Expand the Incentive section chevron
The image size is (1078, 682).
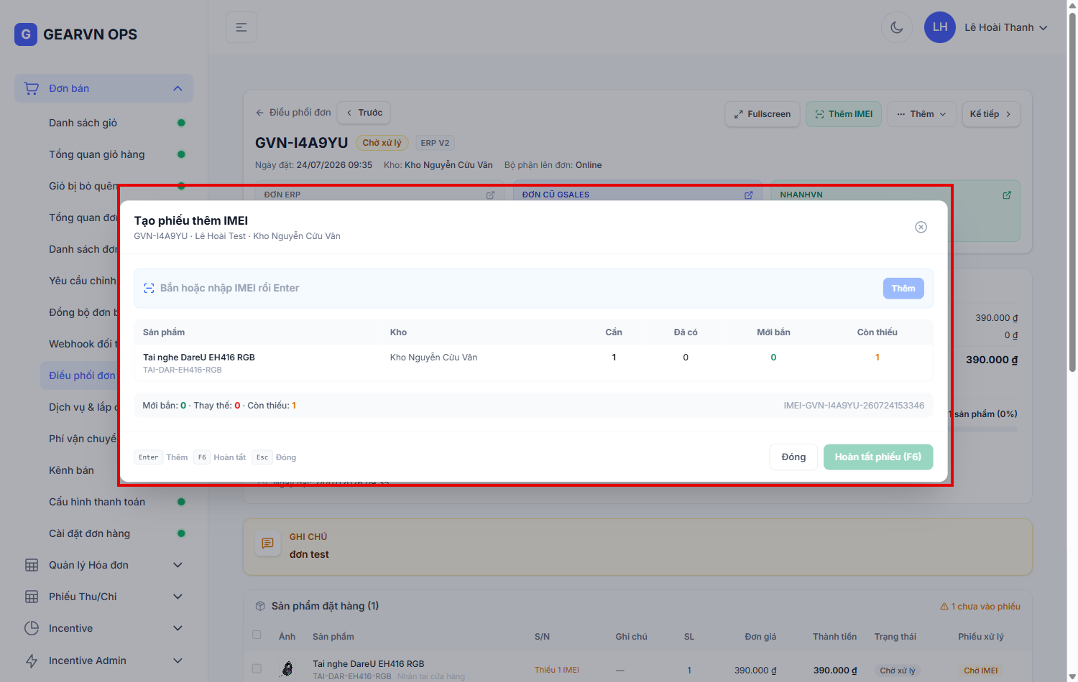point(178,628)
